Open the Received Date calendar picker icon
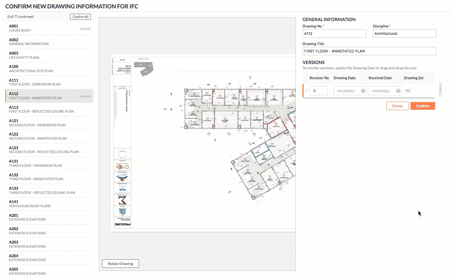This screenshot has width=451, height=278. (398, 91)
